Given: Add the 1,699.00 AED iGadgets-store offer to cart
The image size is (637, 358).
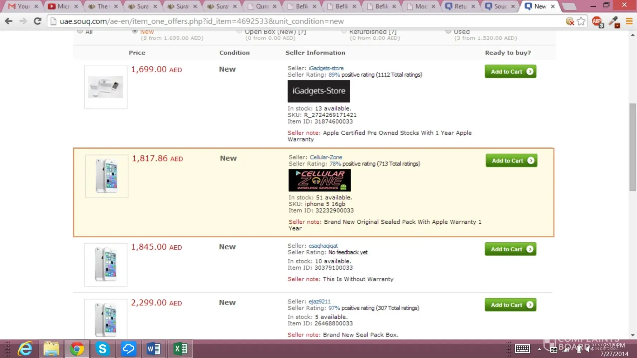Looking at the screenshot, I should coord(510,72).
